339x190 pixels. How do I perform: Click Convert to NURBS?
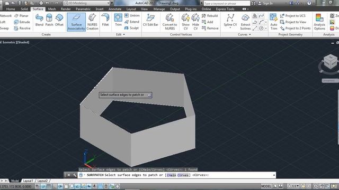point(169,22)
